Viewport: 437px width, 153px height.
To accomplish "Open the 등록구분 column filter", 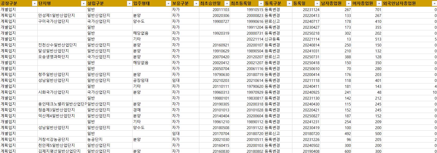I will click(x=289, y=3).
